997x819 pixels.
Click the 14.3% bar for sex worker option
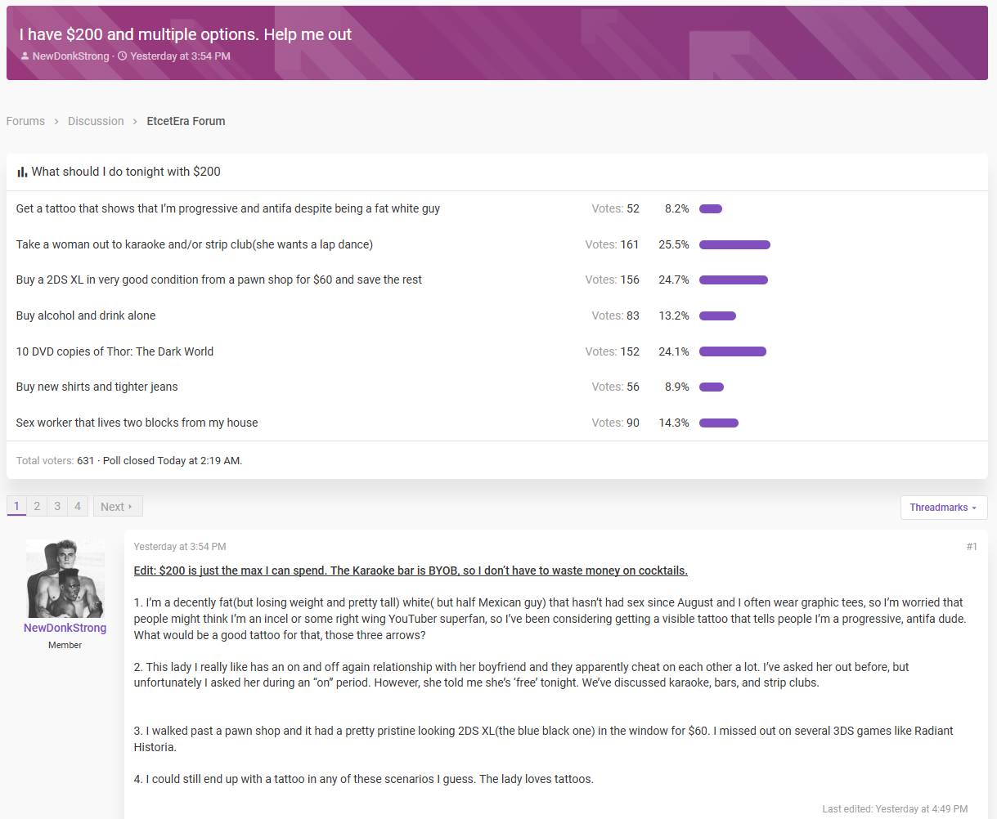[719, 423]
